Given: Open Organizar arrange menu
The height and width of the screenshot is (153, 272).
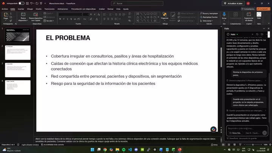Looking at the screenshot, I should (x=165, y=17).
